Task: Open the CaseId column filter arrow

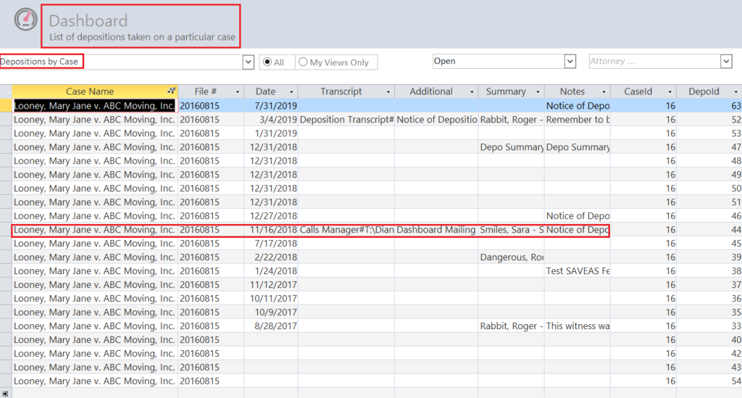Action: click(x=670, y=92)
